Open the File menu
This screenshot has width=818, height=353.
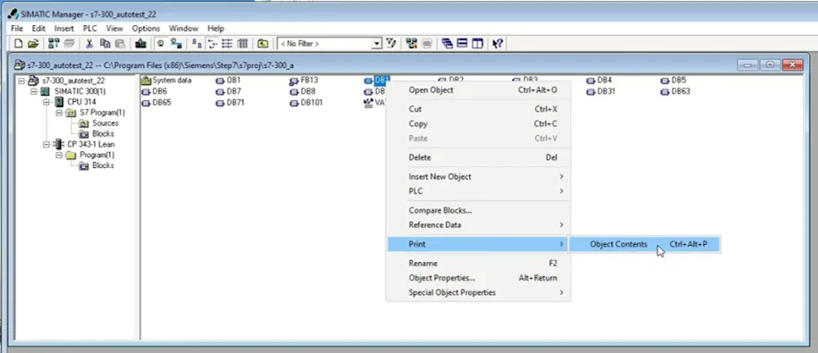pyautogui.click(x=17, y=29)
